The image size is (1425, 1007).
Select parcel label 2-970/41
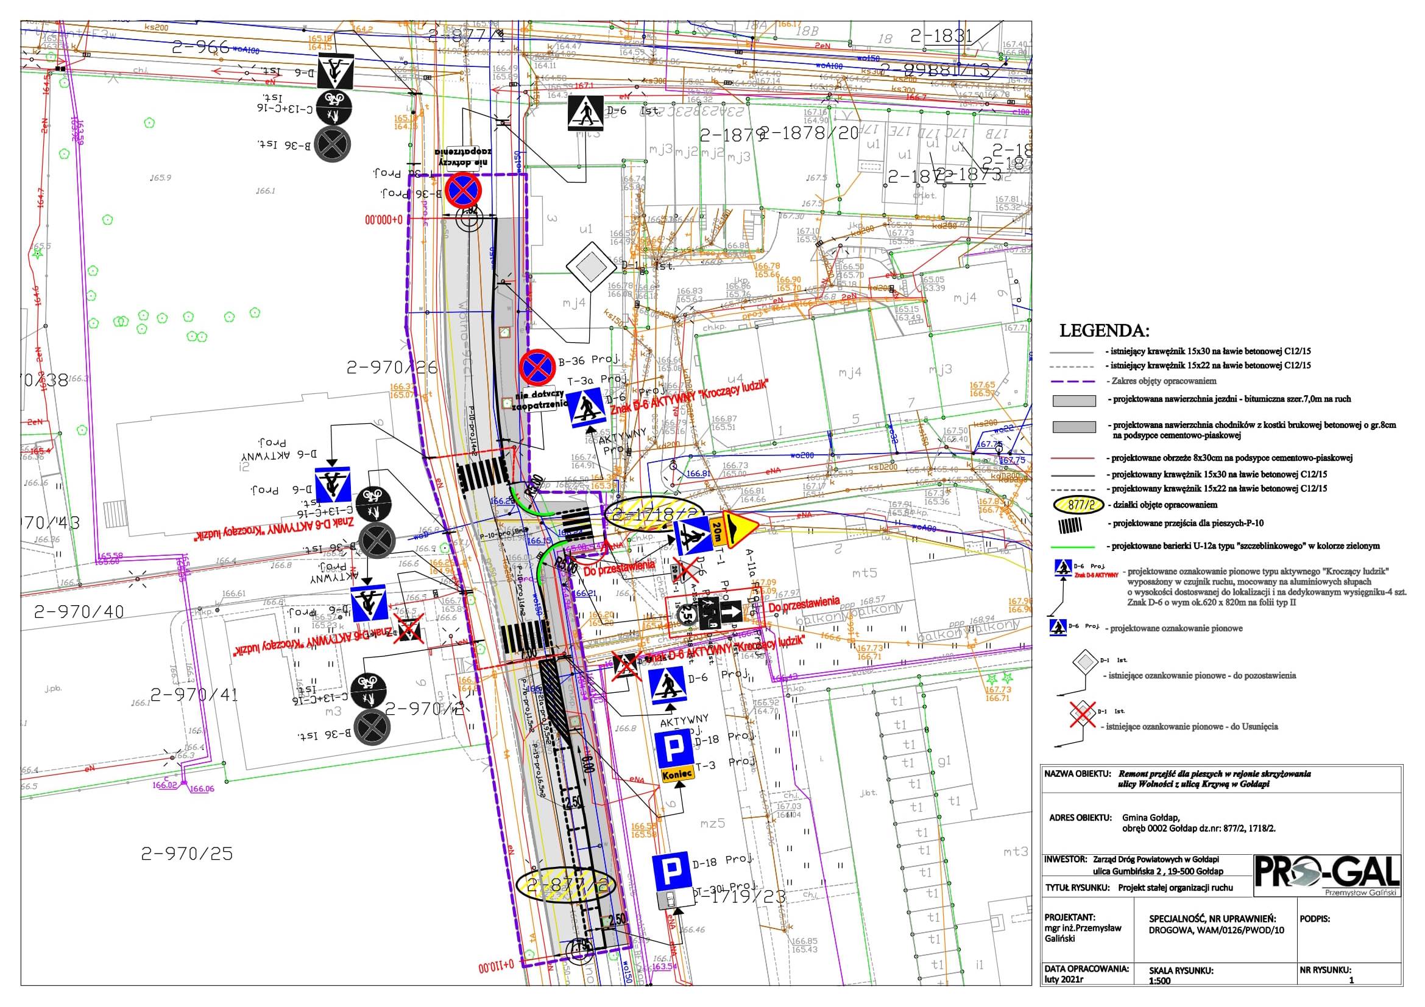pos(195,694)
